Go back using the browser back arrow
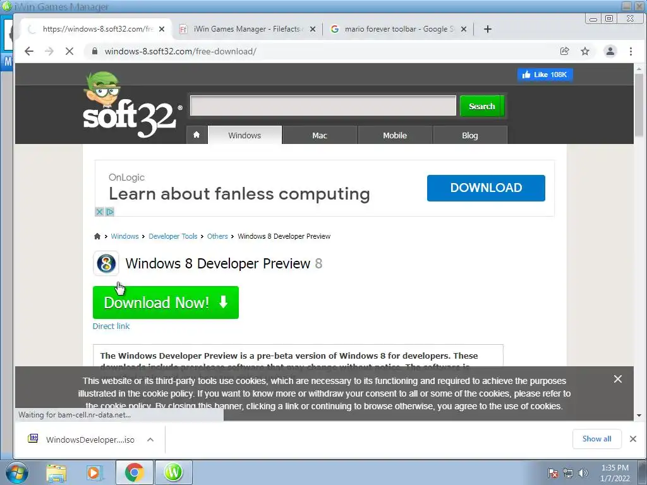This screenshot has width=647, height=485. (29, 51)
